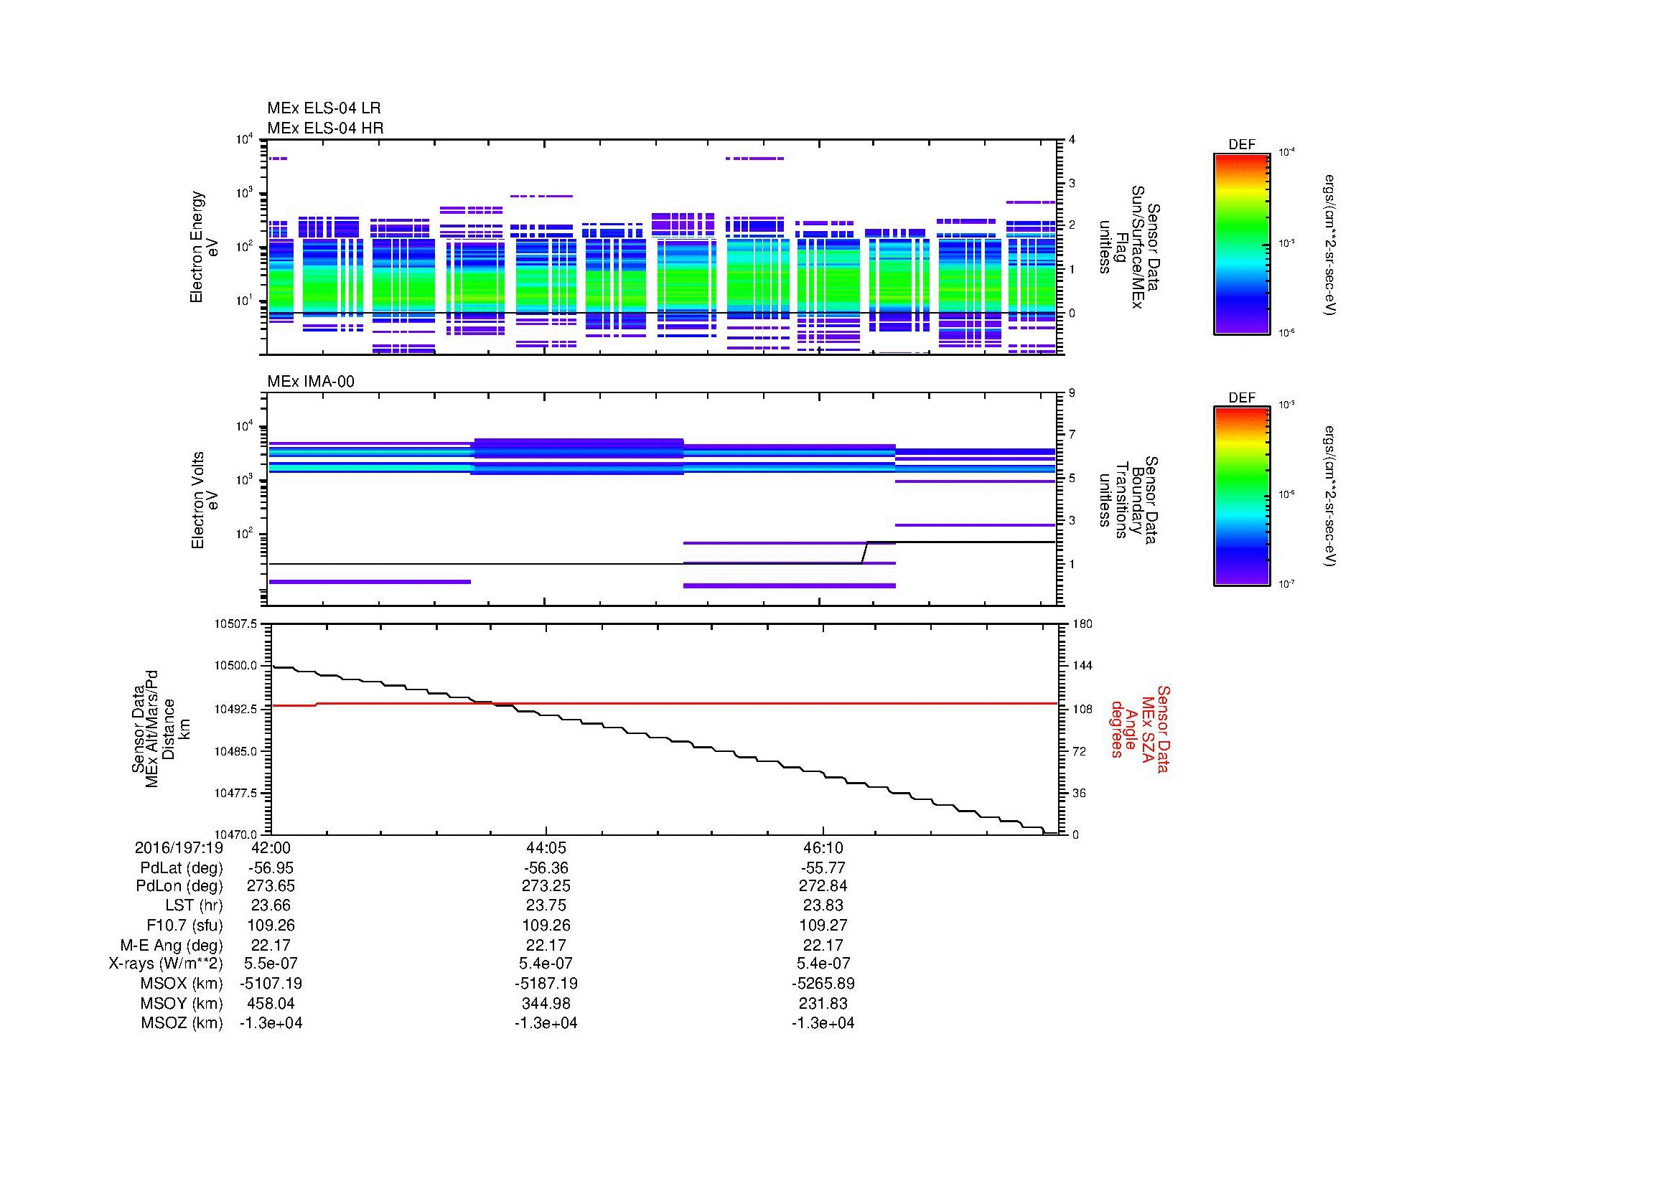
Task: Click the 'Electron Energy eV' axis label
Action: point(204,247)
